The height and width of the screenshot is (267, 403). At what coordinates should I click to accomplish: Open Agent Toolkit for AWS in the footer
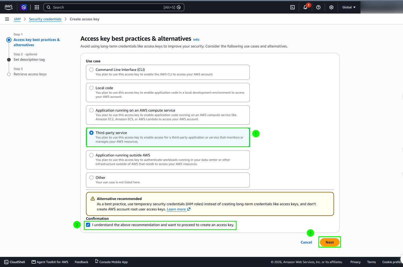(50, 262)
